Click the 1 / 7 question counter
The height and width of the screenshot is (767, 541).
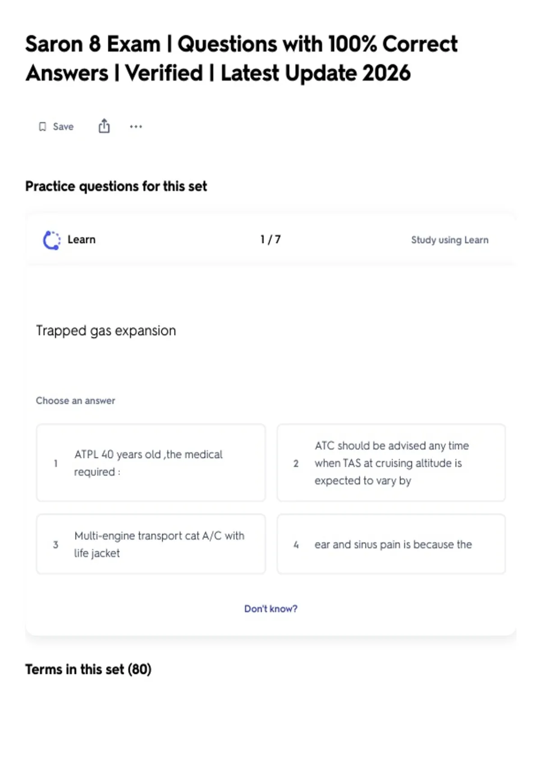tap(270, 240)
